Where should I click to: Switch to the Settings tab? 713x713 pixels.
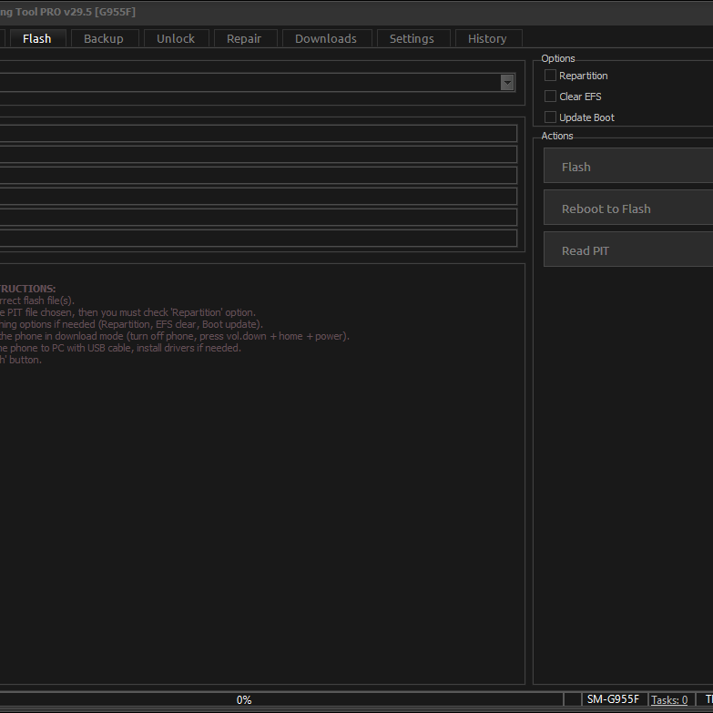tap(412, 38)
